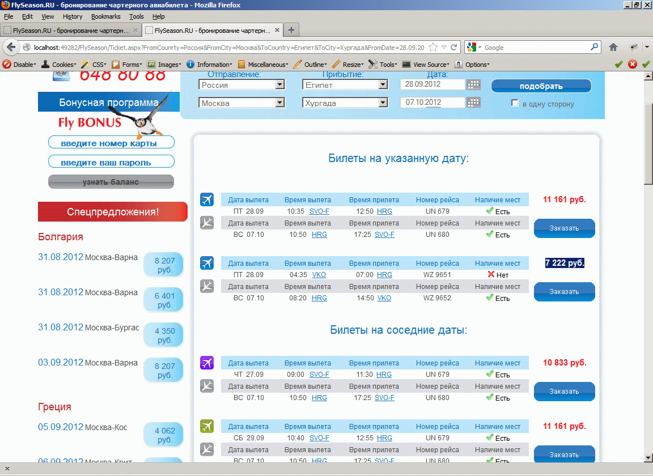
Task: Open Images menu in Web Developer toolbar
Action: tap(164, 65)
